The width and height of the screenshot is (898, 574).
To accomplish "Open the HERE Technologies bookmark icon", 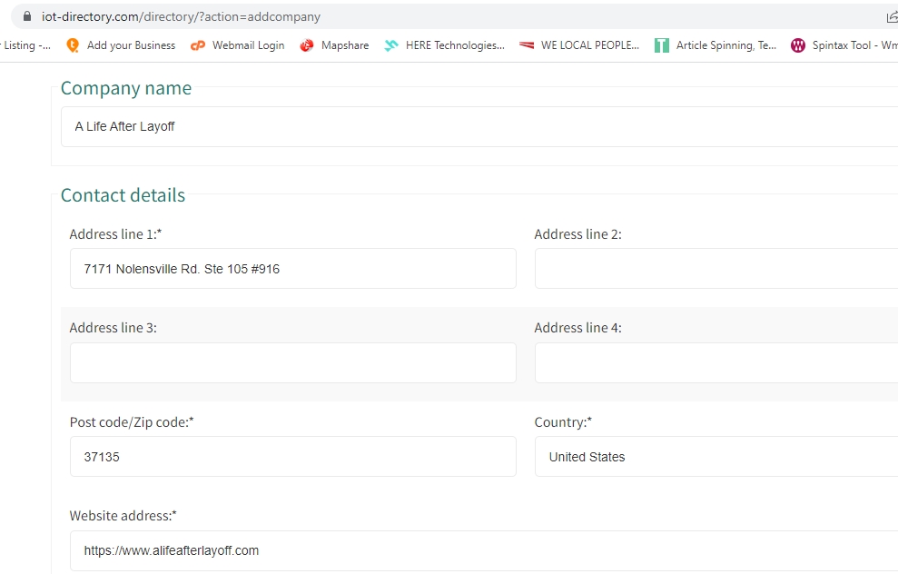I will pos(391,45).
